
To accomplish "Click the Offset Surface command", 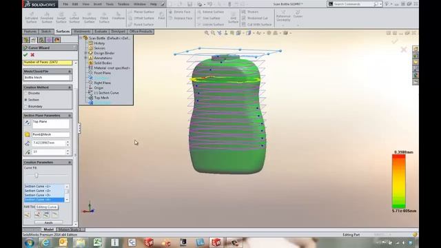I will coord(141,19).
